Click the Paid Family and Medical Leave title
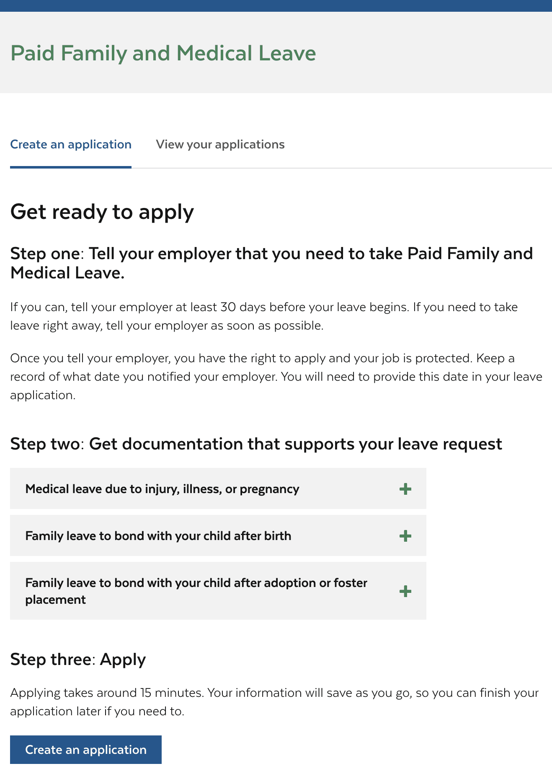 tap(163, 53)
